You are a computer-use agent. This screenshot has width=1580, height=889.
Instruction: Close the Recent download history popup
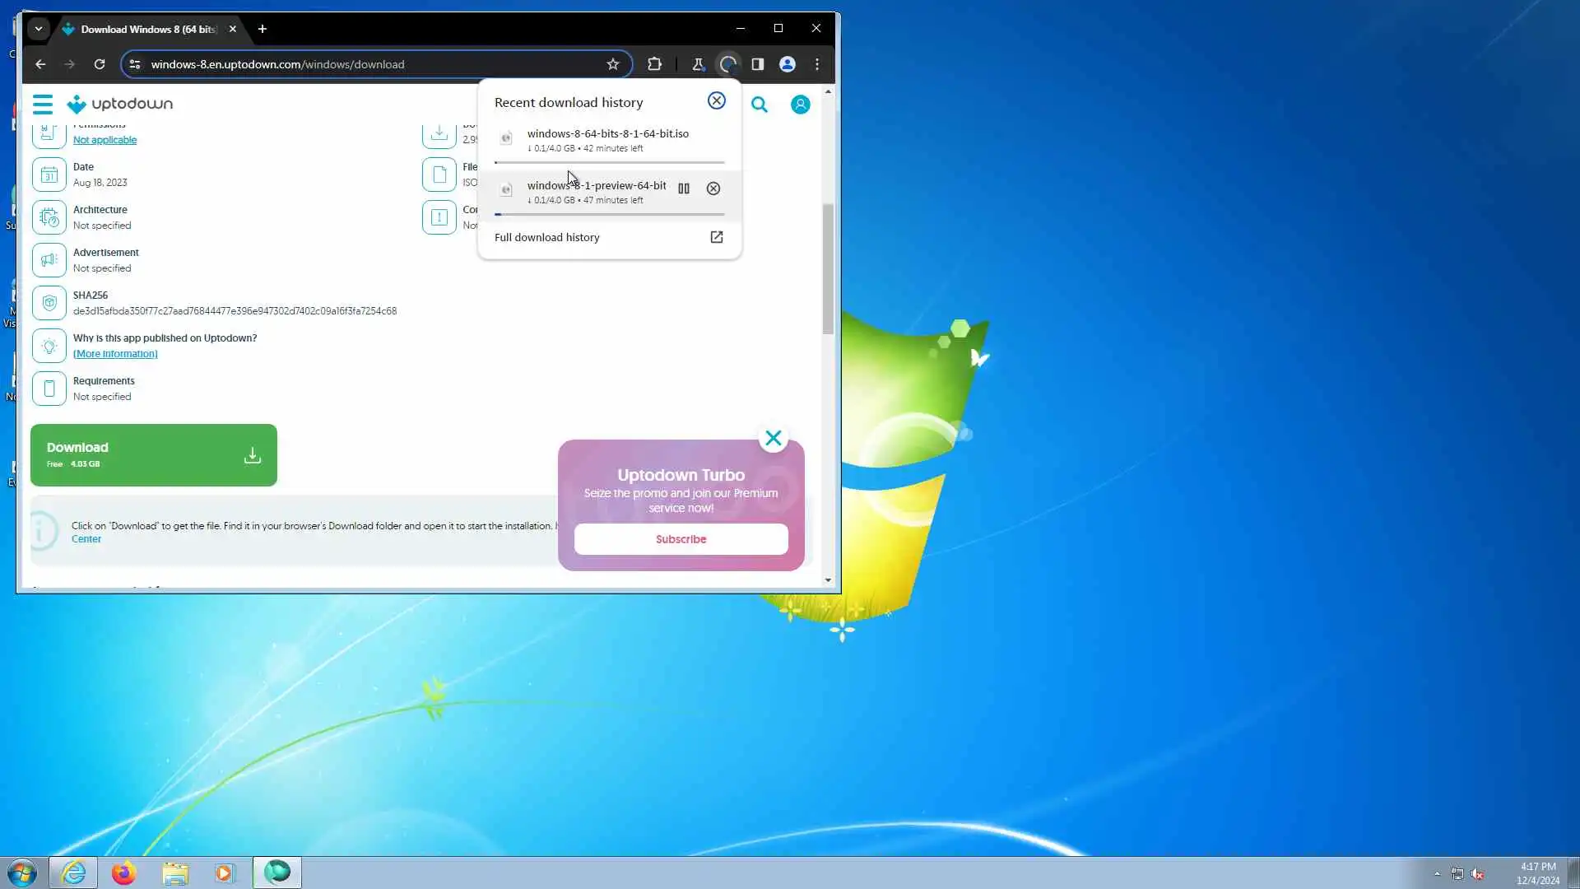(717, 100)
